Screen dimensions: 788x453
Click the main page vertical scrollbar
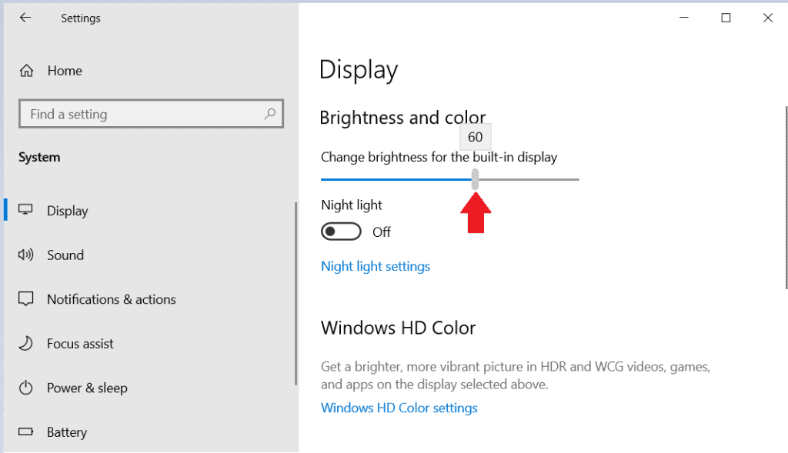(786, 196)
